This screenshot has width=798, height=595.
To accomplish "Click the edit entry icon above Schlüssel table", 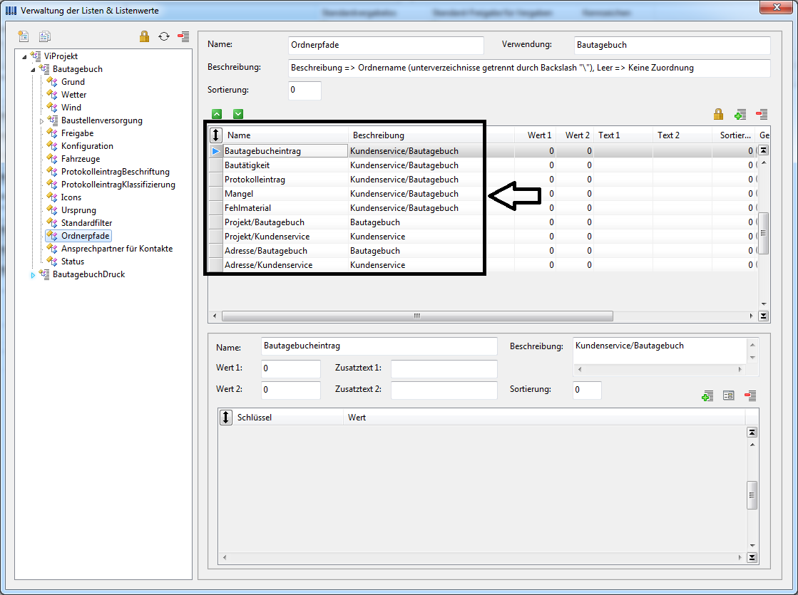I will coord(728,395).
